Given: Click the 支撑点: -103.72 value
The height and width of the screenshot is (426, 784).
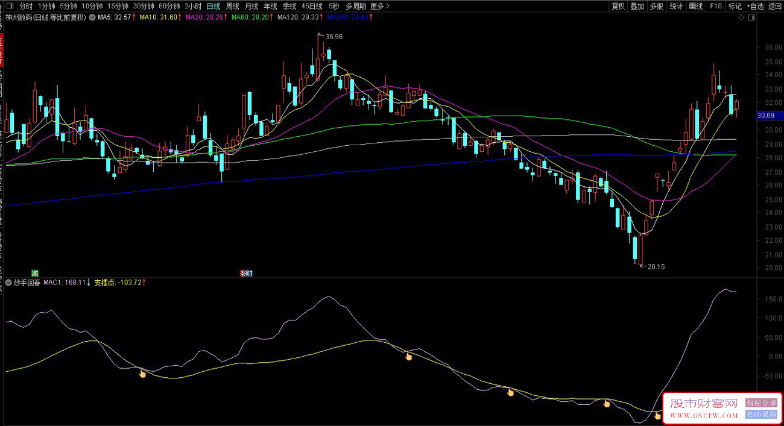Looking at the screenshot, I should coord(119,282).
